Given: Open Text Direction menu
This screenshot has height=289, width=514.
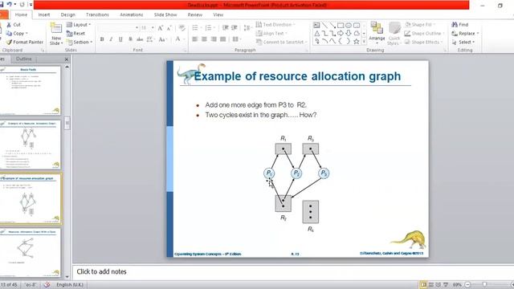Looking at the screenshot, I should click(x=275, y=25).
